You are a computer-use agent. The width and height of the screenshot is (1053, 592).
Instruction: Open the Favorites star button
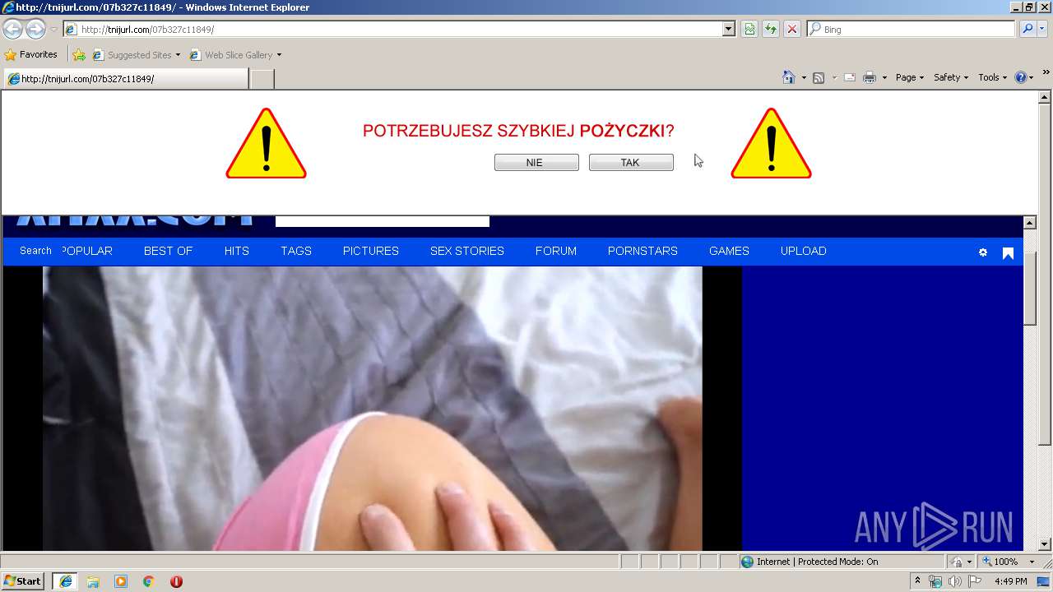31,54
